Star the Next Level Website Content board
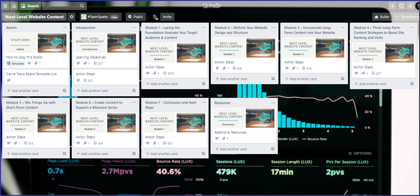 coord(72,17)
